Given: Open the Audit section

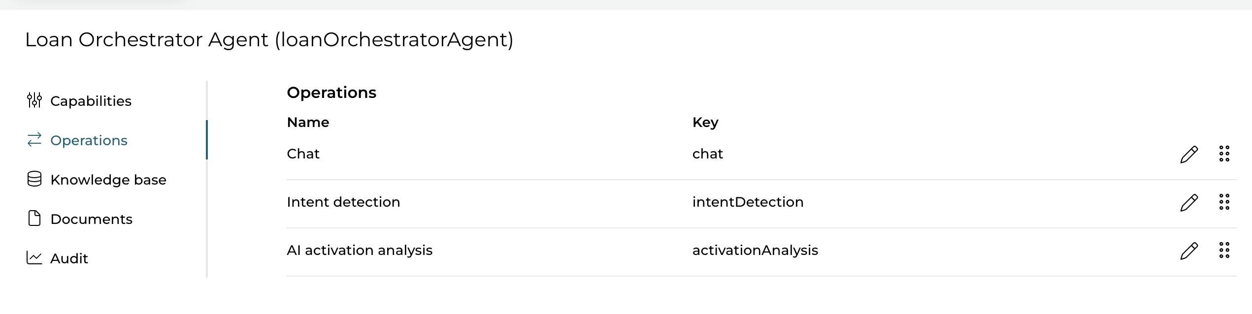Looking at the screenshot, I should 69,258.
